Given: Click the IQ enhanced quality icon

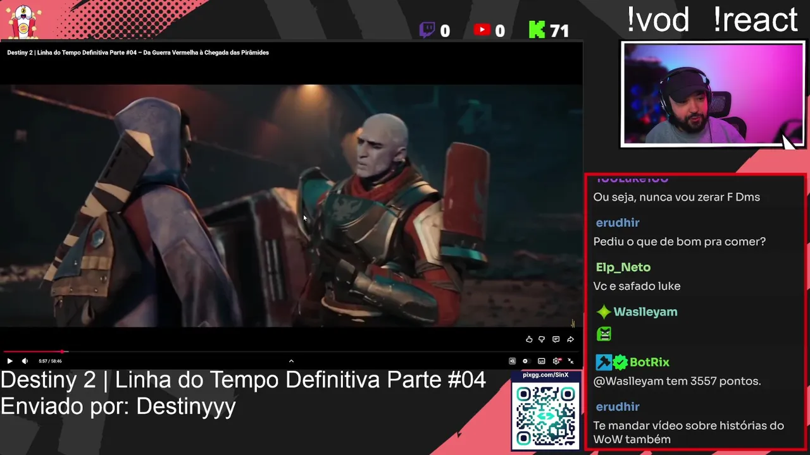Looking at the screenshot, I should coord(512,361).
